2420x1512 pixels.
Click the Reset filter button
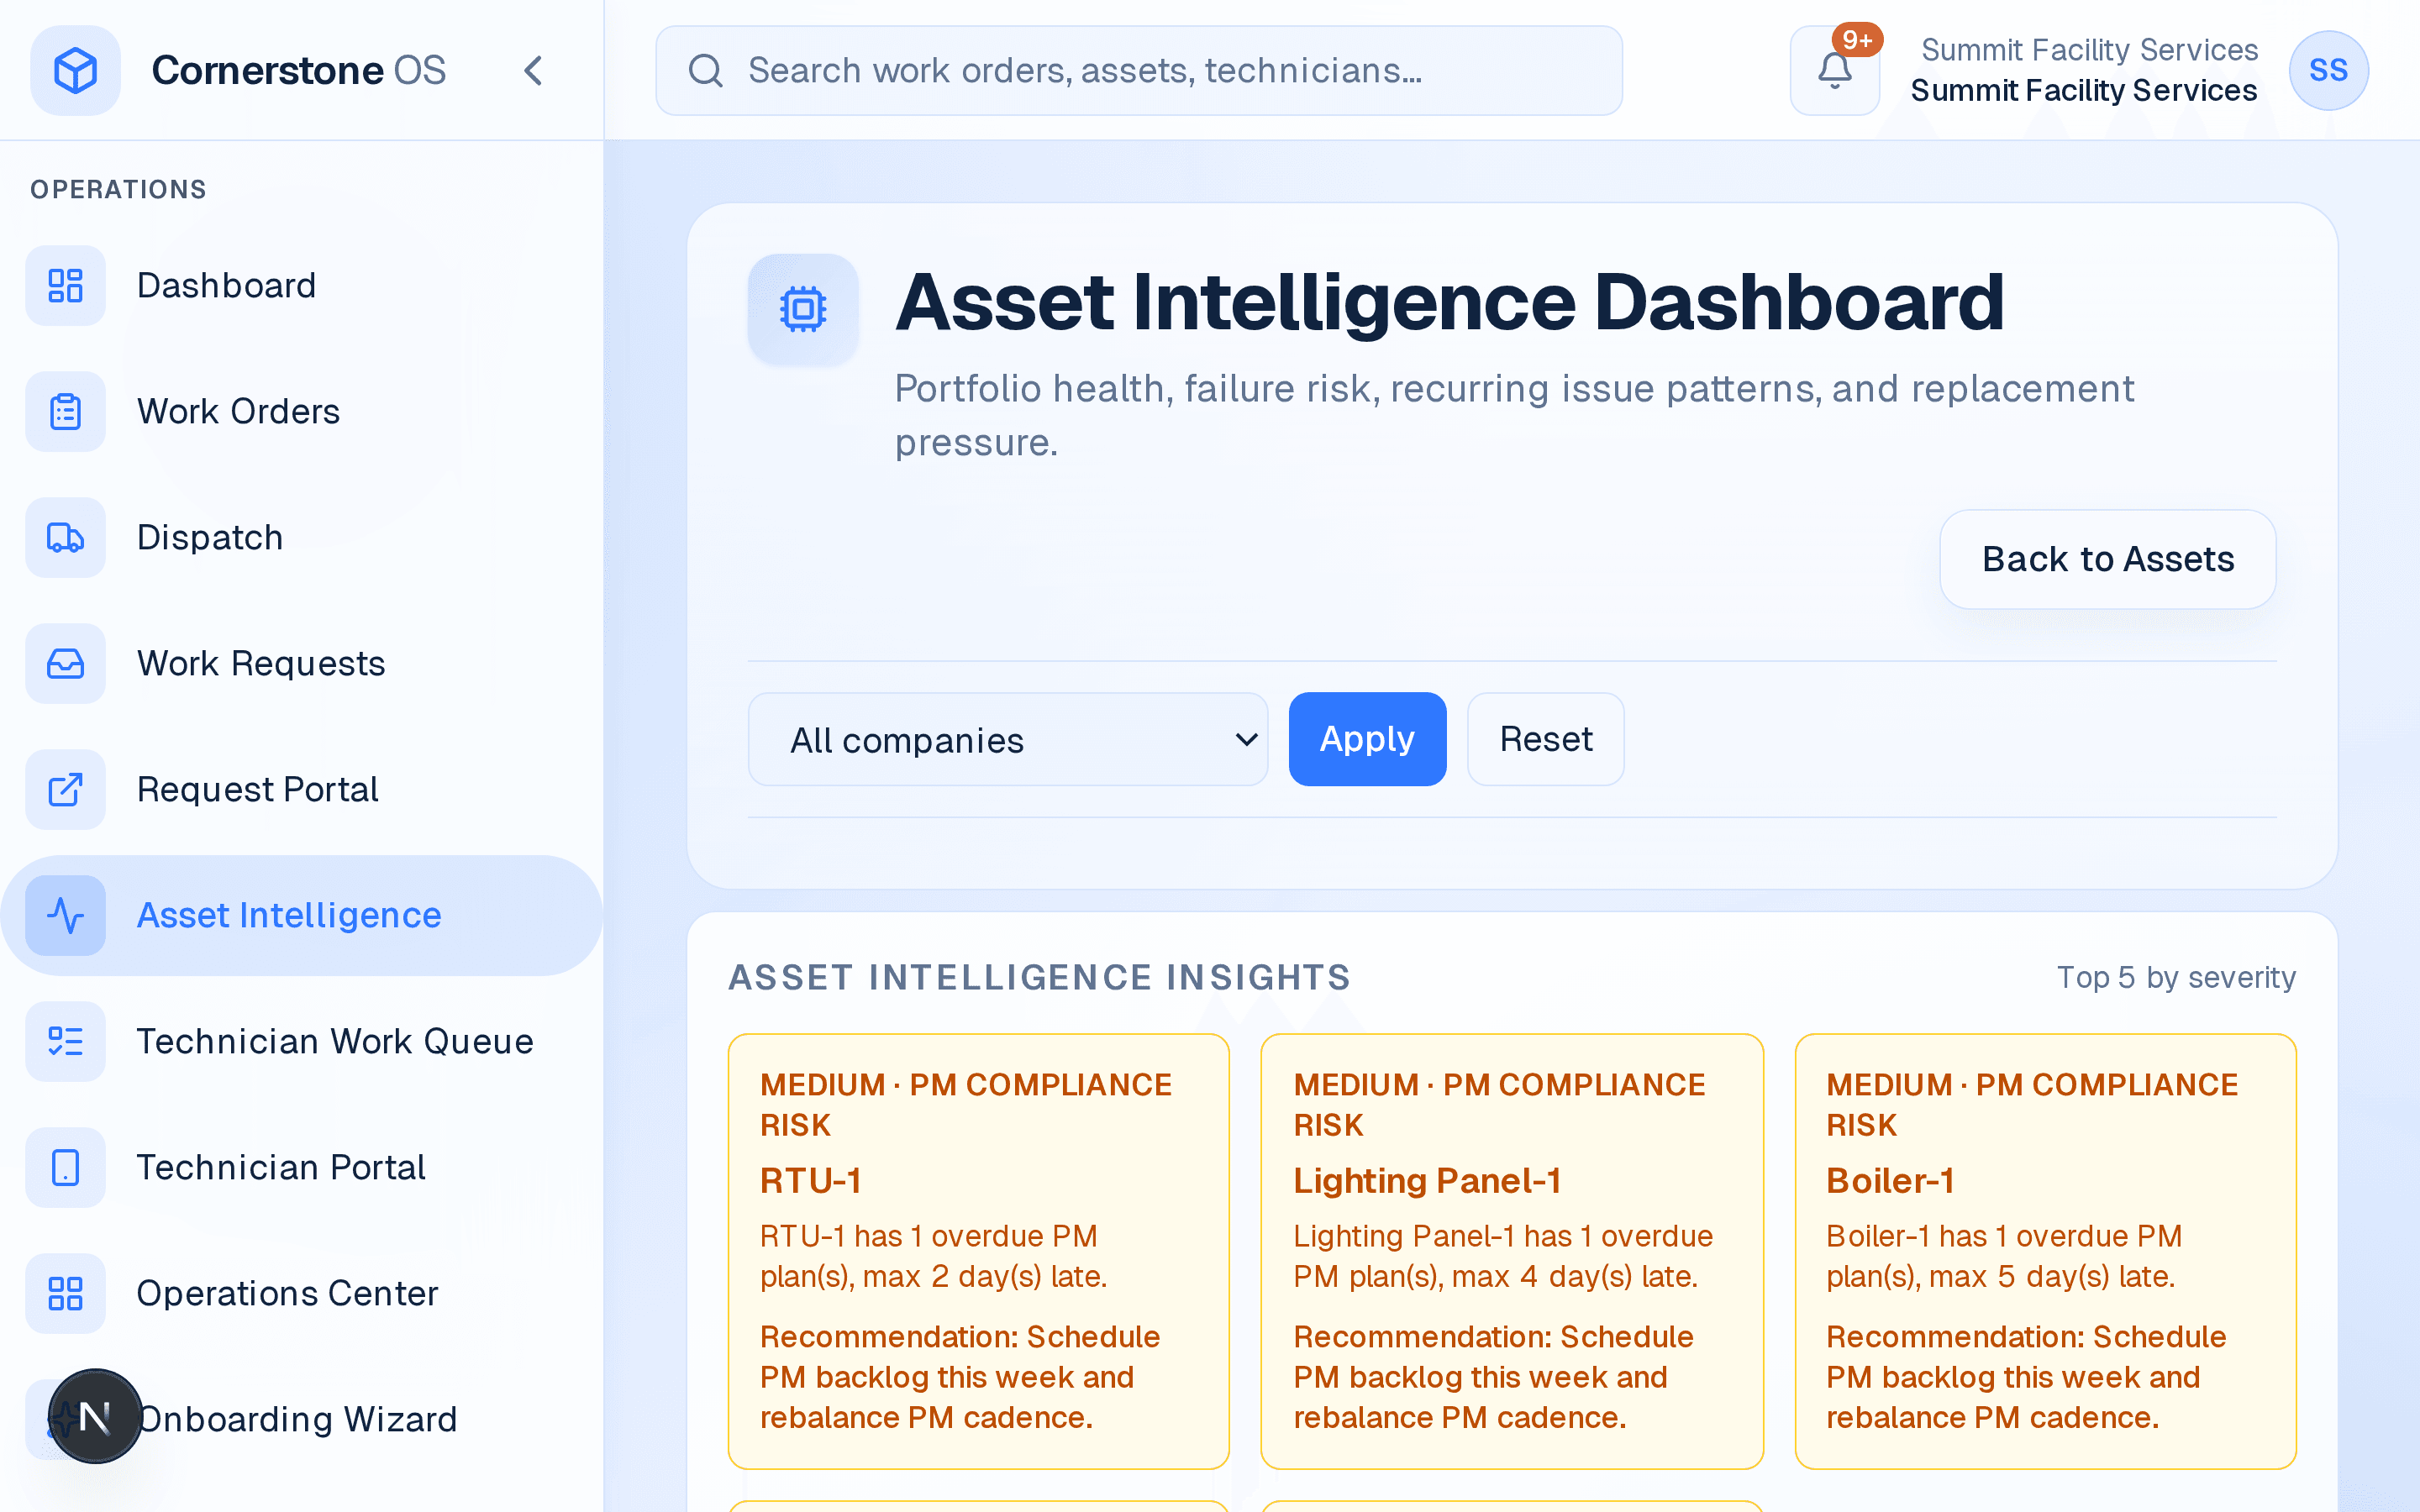[1545, 739]
